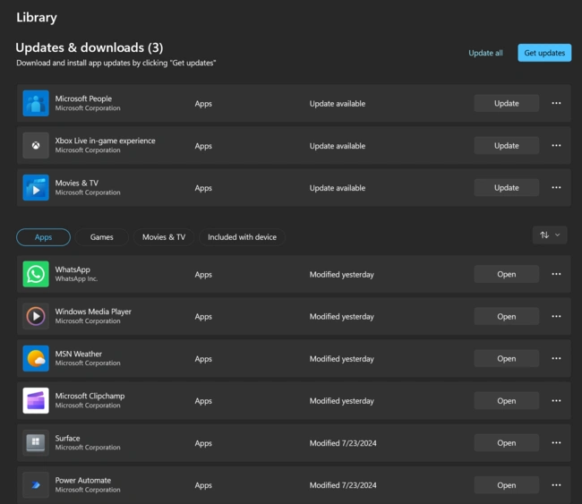Click the WhatsApp app icon
This screenshot has height=504, width=582.
tap(36, 274)
